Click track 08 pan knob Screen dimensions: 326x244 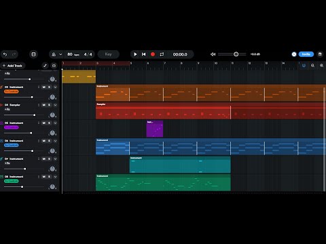52,186
